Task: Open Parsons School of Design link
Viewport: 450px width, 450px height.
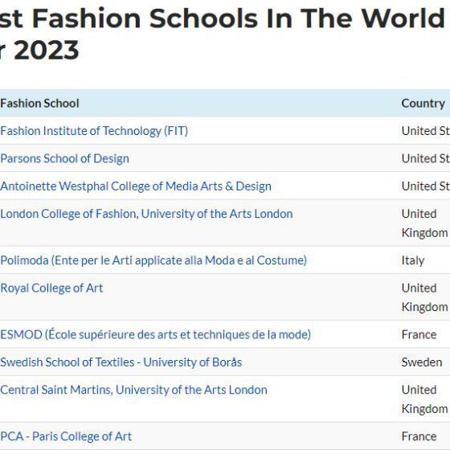Action: tap(64, 158)
